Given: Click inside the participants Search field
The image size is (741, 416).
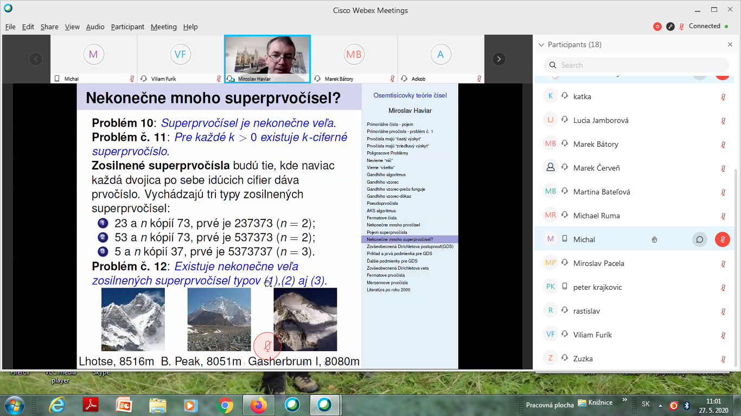Looking at the screenshot, I should tap(636, 65).
